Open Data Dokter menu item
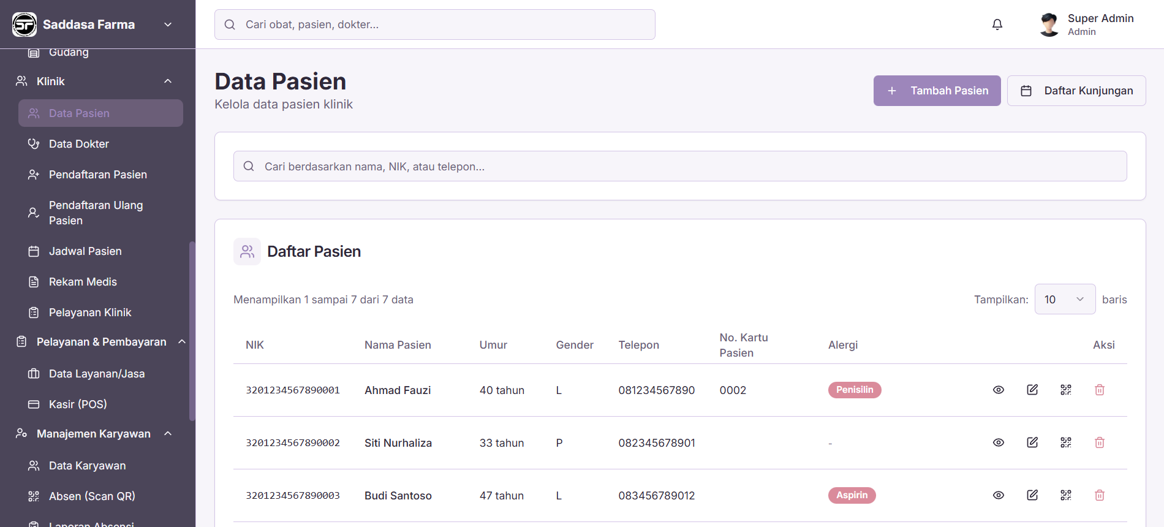Viewport: 1164px width, 527px height. tap(100, 144)
